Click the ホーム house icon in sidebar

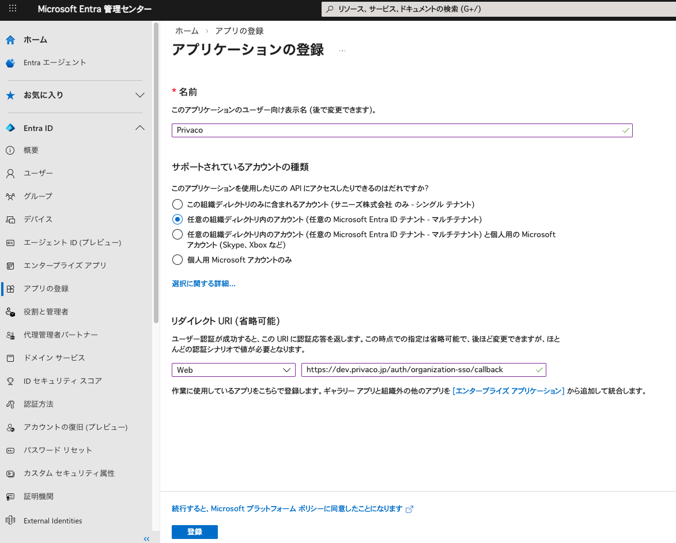(x=10, y=40)
